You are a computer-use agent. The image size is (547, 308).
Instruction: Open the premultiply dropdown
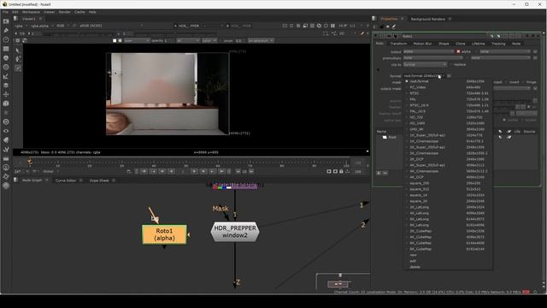[433, 58]
